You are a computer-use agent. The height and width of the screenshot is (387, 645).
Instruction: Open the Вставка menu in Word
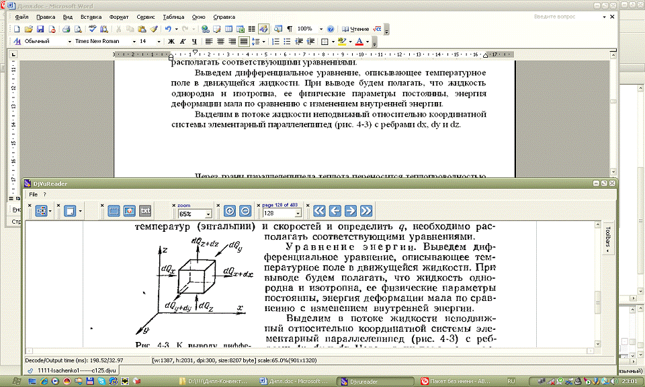point(91,16)
